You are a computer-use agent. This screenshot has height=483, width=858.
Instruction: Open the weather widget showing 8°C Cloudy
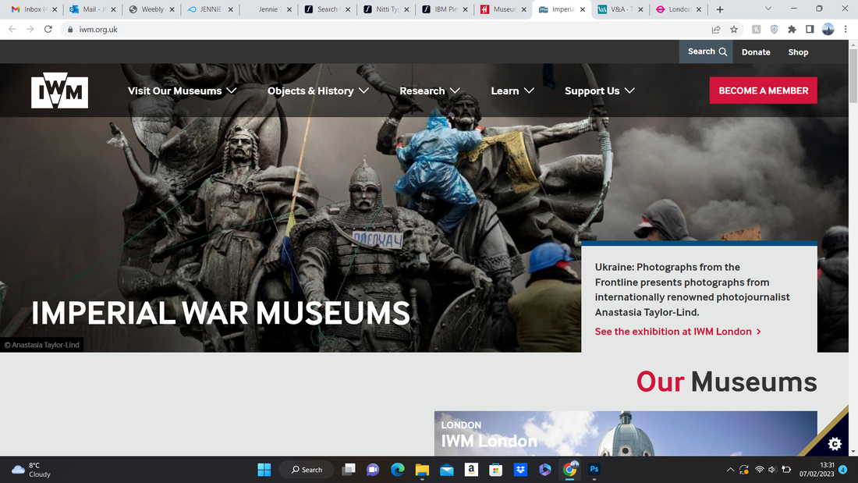32,470
